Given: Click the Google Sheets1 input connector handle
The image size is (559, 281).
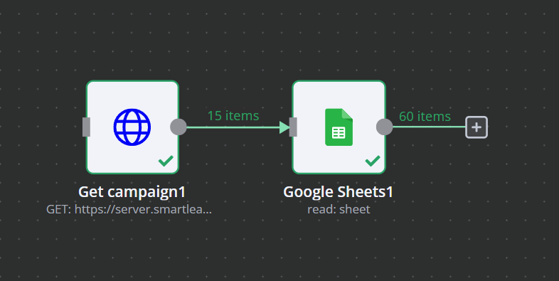Looking at the screenshot, I should point(293,127).
